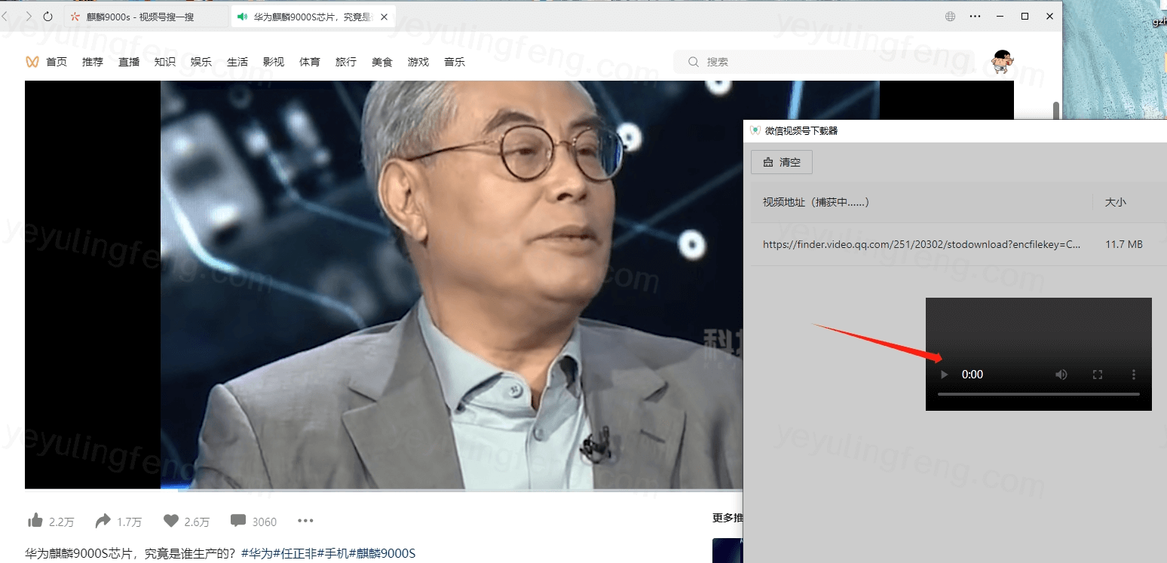Select the 娱乐 category
Image resolution: width=1167 pixels, height=563 pixels.
coord(201,62)
